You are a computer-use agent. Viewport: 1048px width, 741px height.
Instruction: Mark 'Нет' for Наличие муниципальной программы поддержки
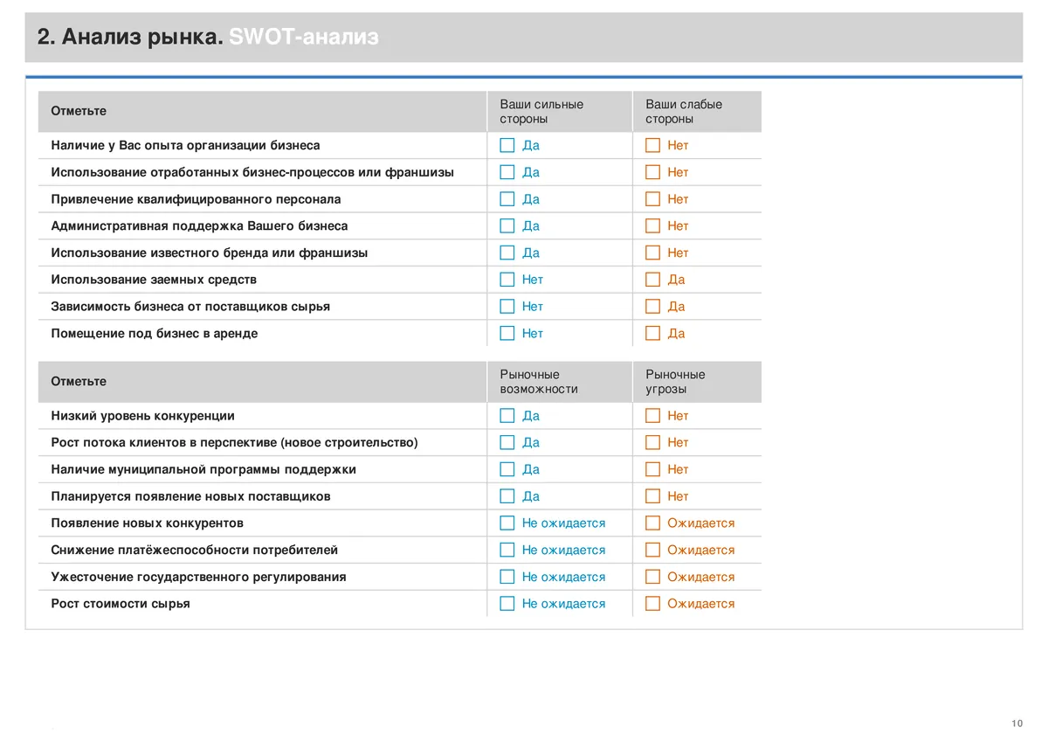coord(652,469)
